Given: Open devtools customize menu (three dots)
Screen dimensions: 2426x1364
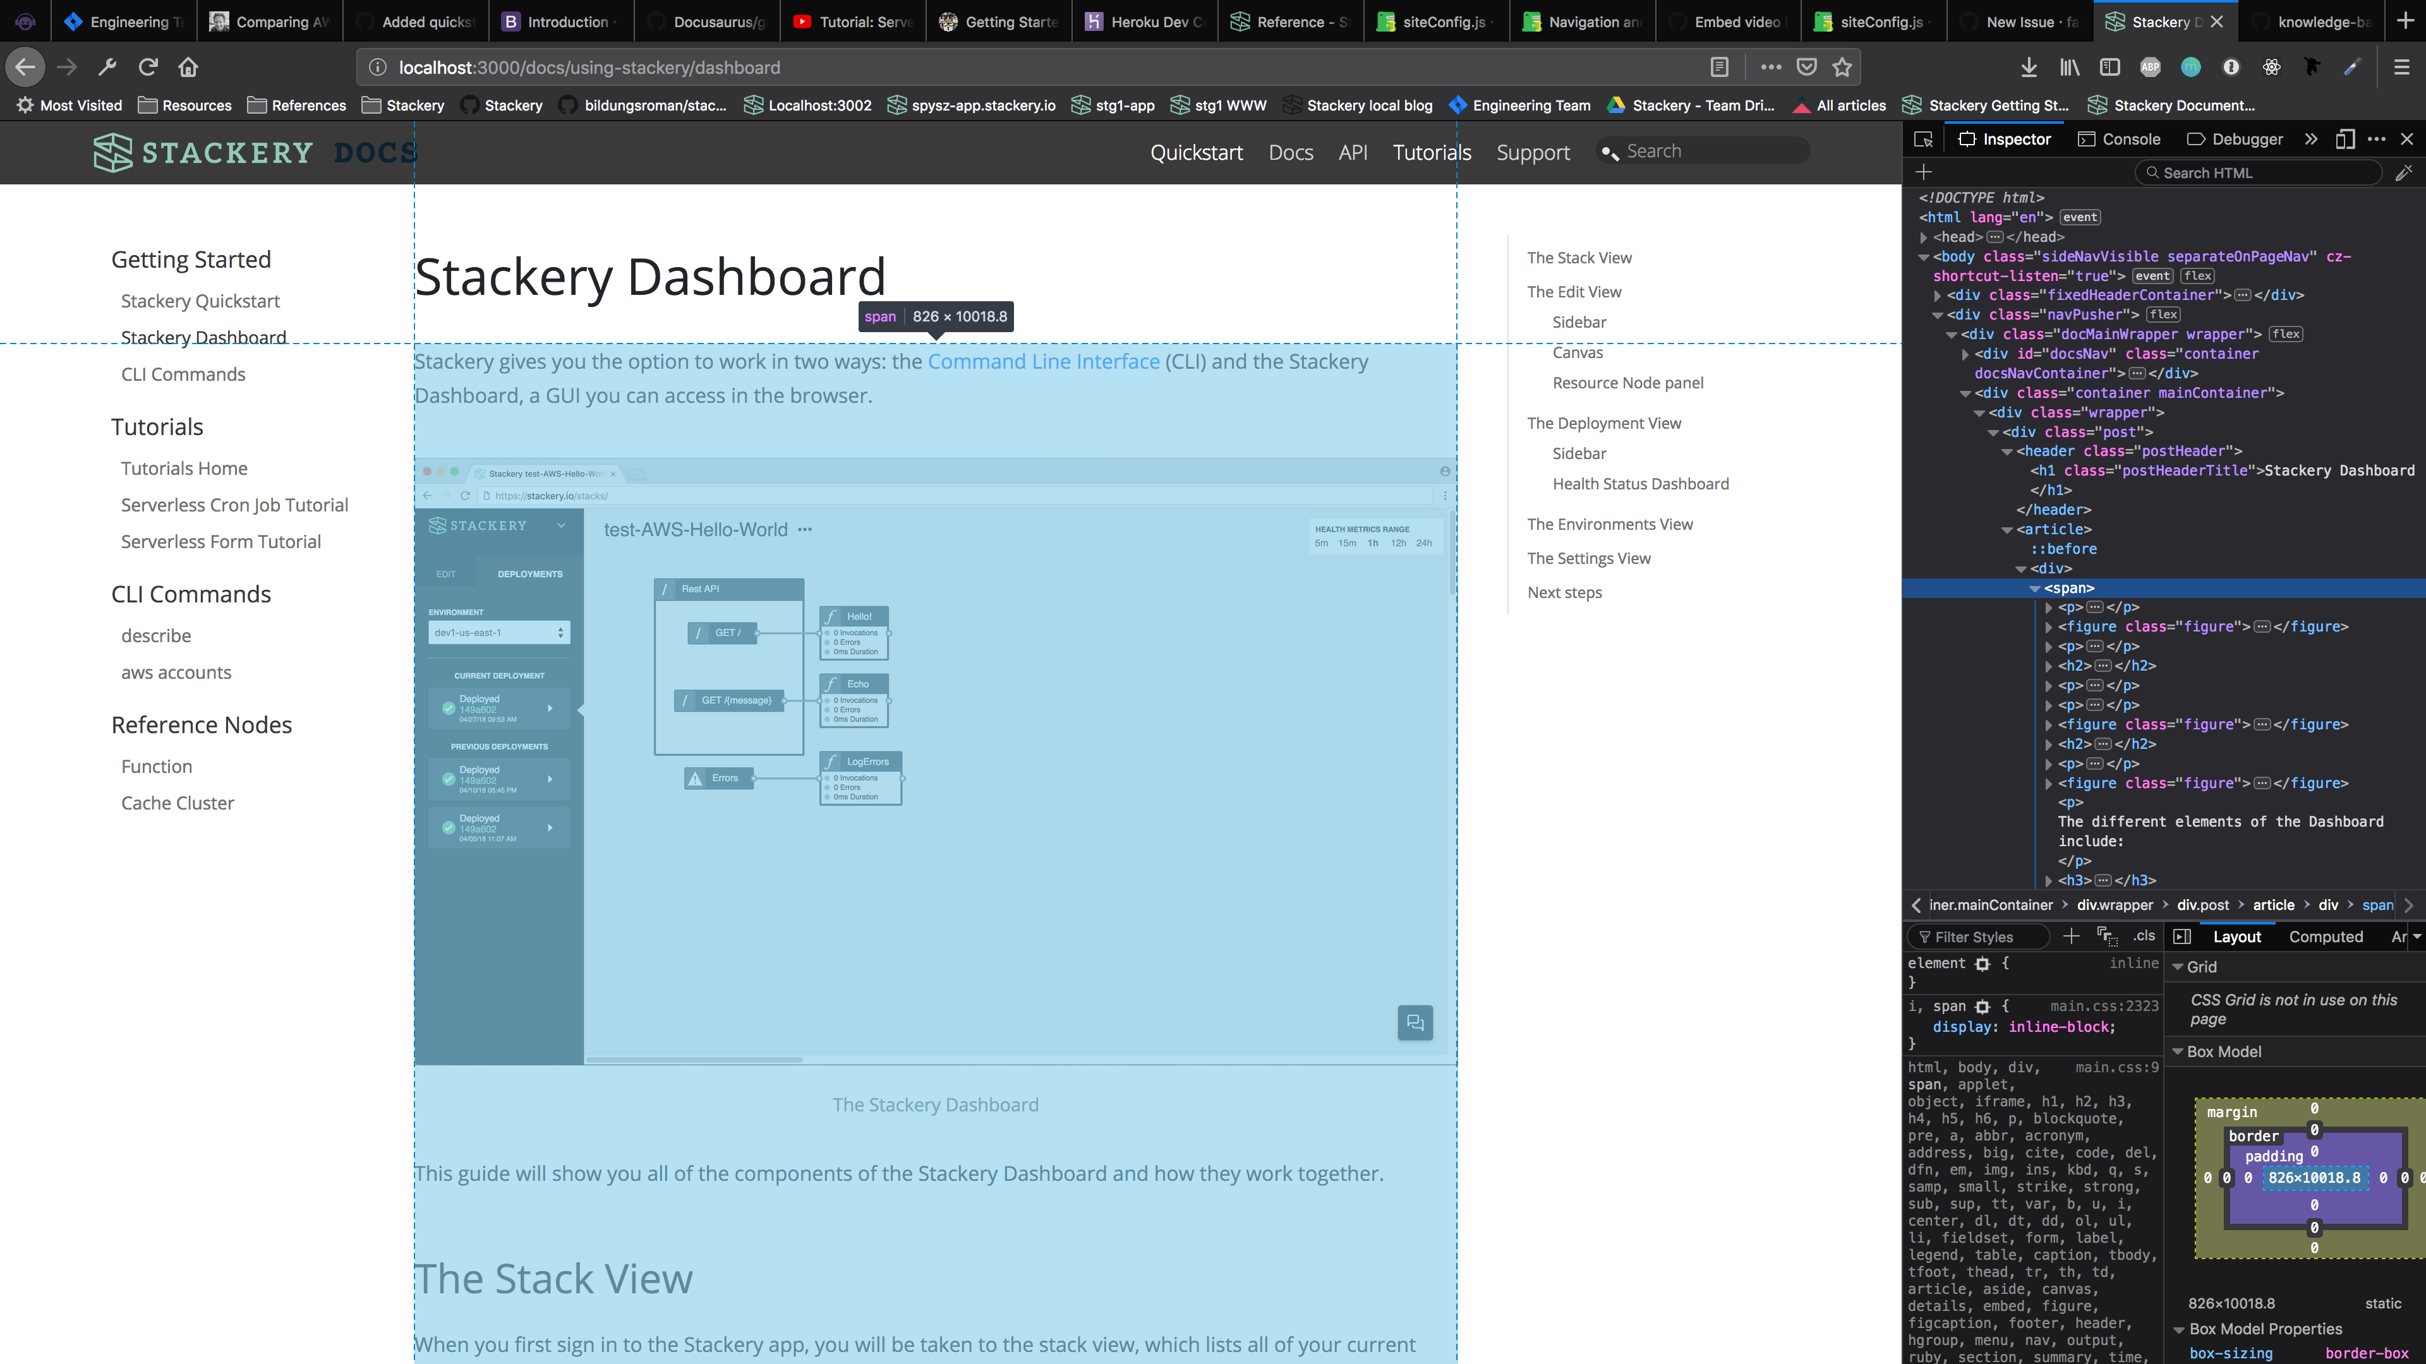Looking at the screenshot, I should point(2377,140).
